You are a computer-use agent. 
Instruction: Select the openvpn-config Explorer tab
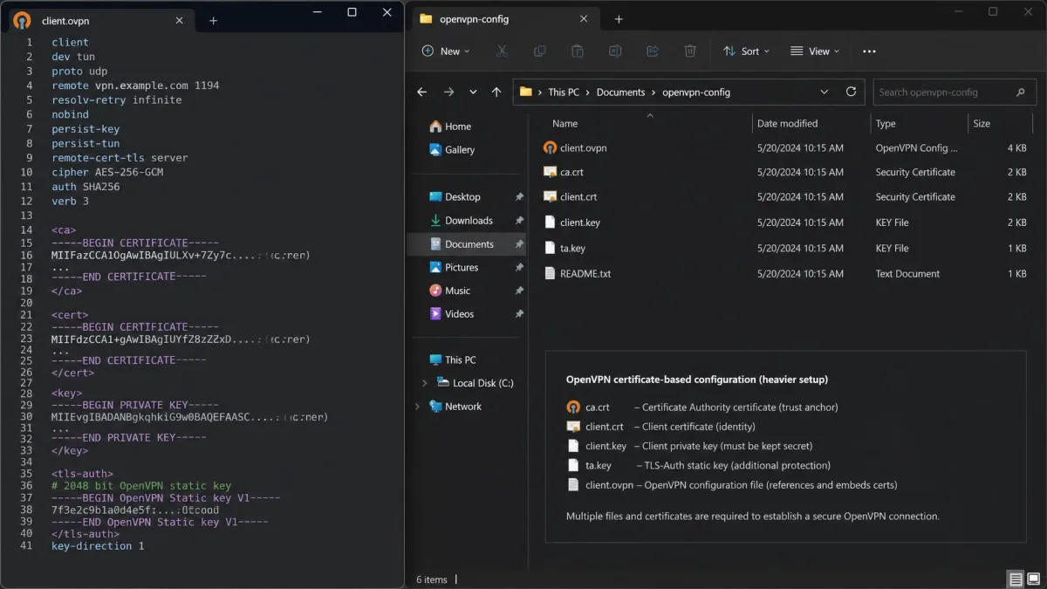pos(504,19)
